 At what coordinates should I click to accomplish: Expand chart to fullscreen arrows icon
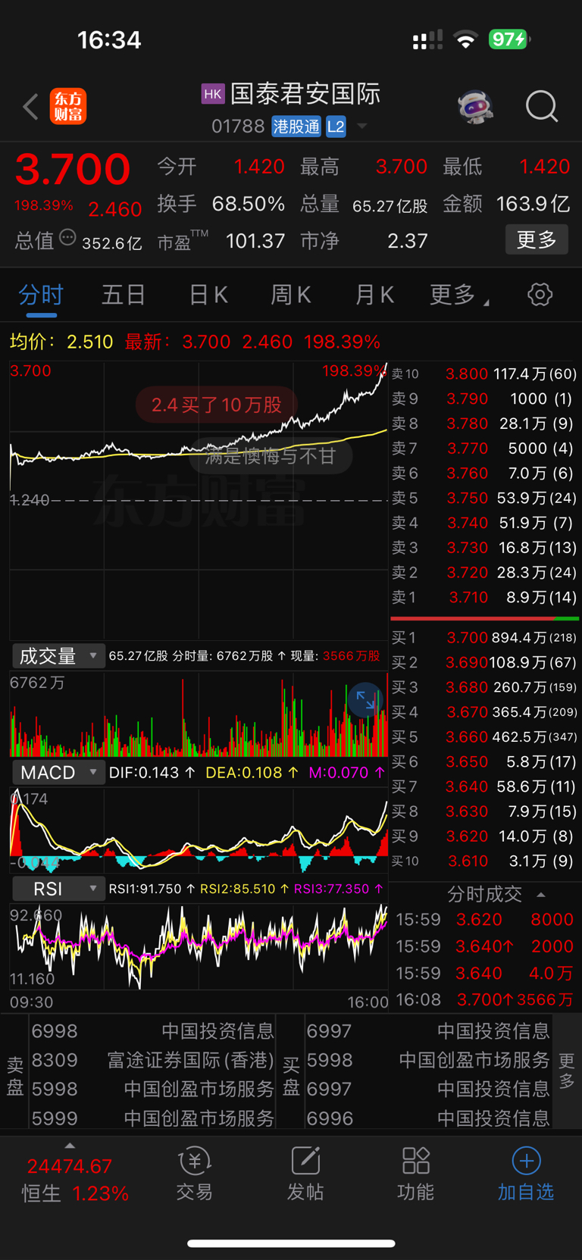[x=365, y=700]
